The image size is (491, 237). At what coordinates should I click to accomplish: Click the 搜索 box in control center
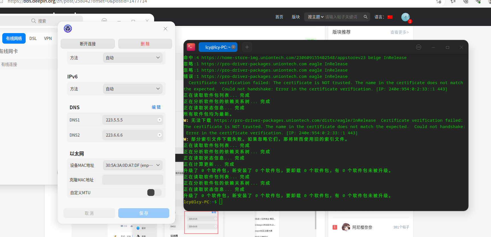[42, 21]
